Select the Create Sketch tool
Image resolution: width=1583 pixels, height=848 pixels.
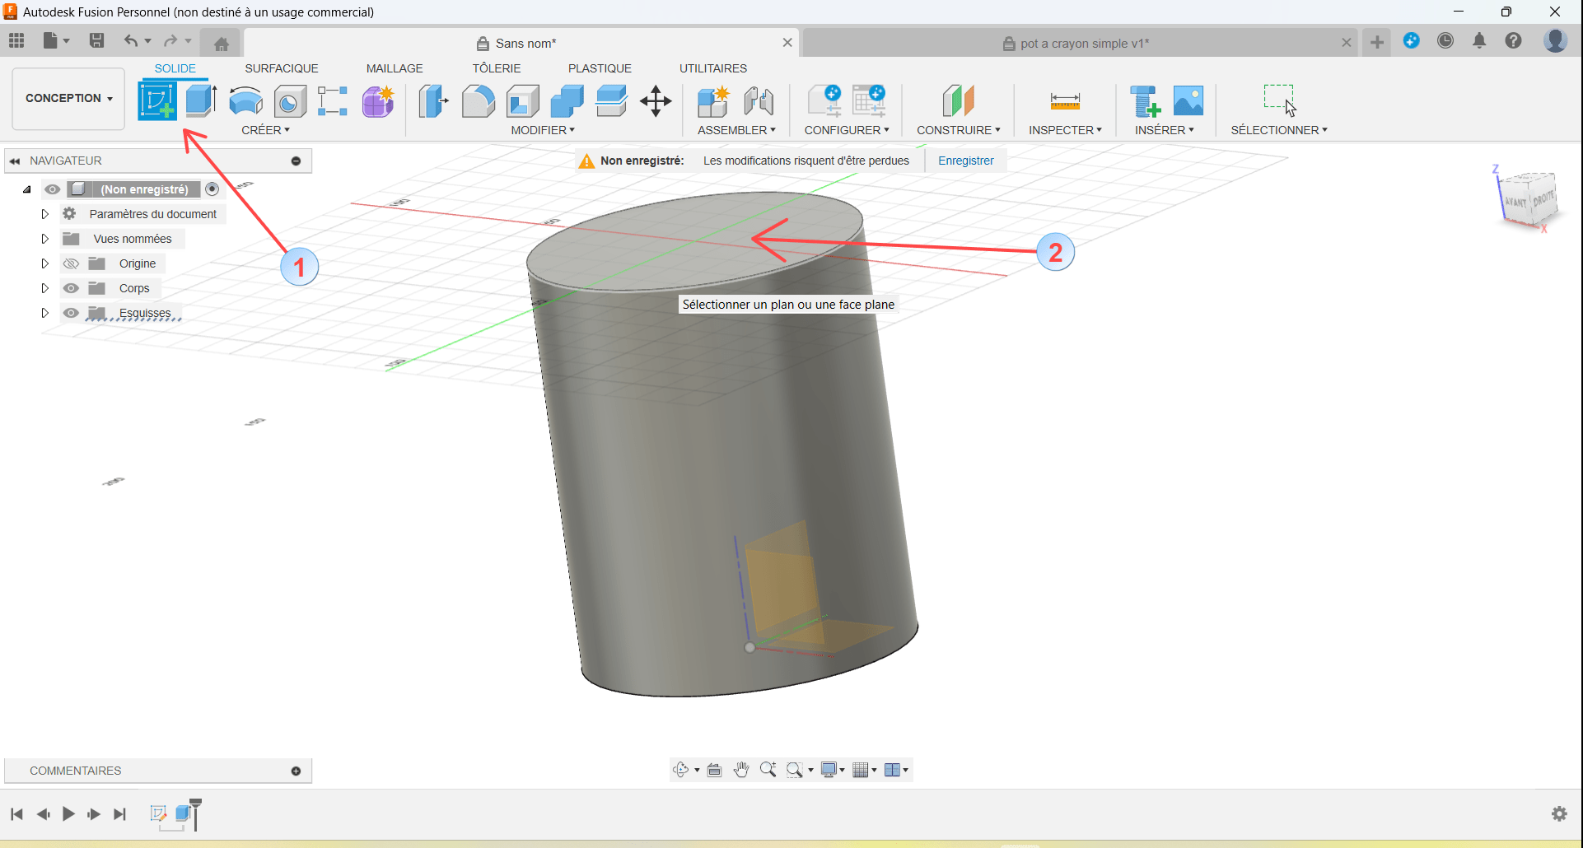click(157, 101)
